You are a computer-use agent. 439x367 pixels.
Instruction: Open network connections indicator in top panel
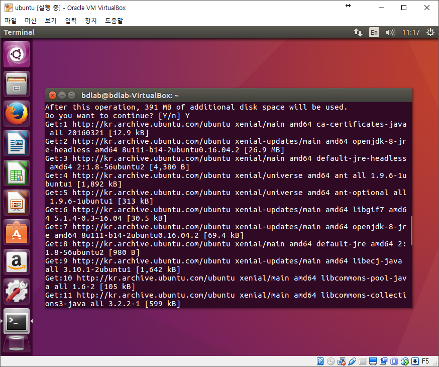pos(358,33)
